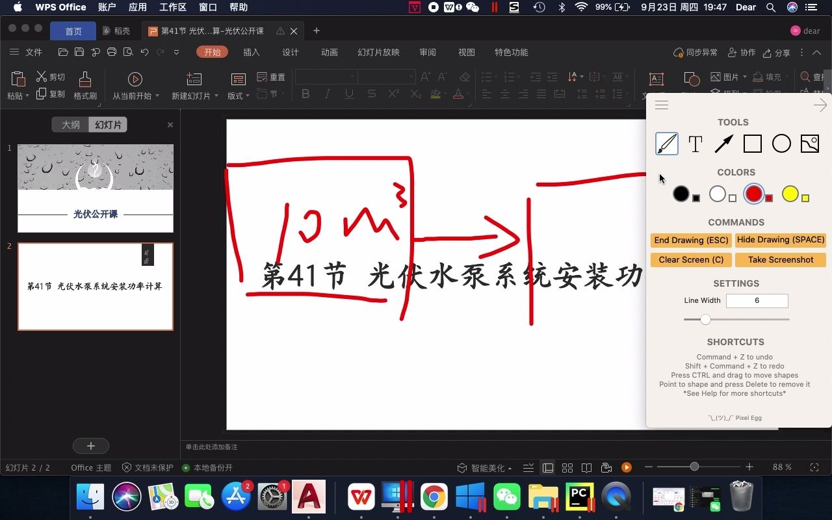Screen dimensions: 832x520
Task: Select the Text tool in the drawing panel
Action: point(695,144)
